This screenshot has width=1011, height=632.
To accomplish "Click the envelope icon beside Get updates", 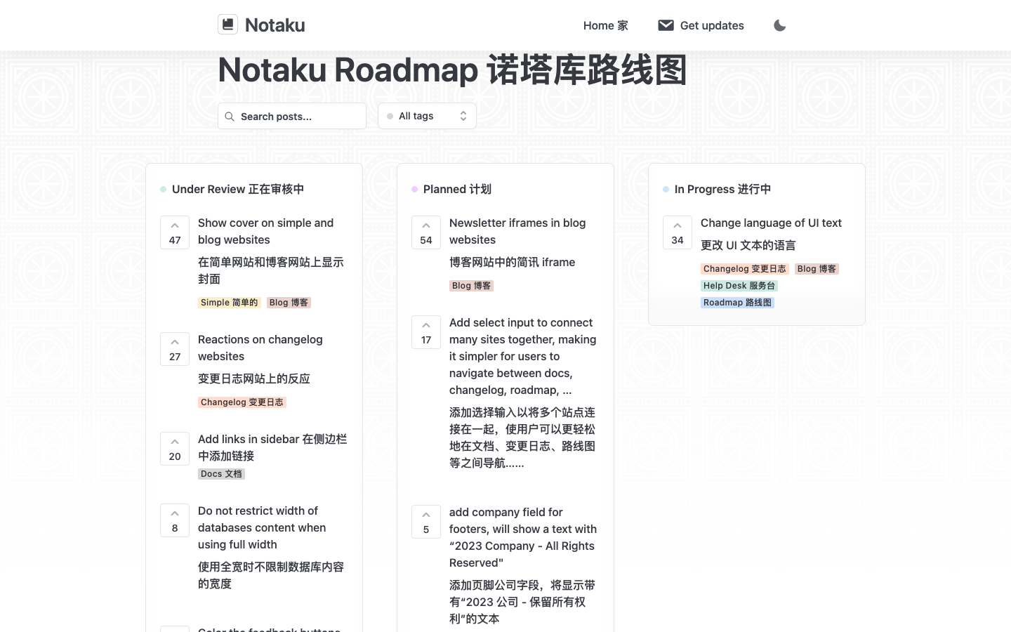I will 666,25.
